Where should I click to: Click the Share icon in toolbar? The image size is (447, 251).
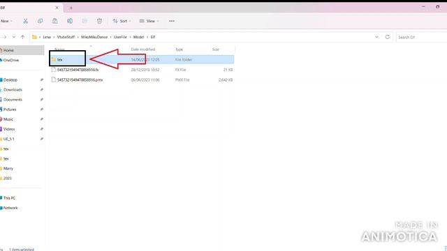click(x=85, y=21)
